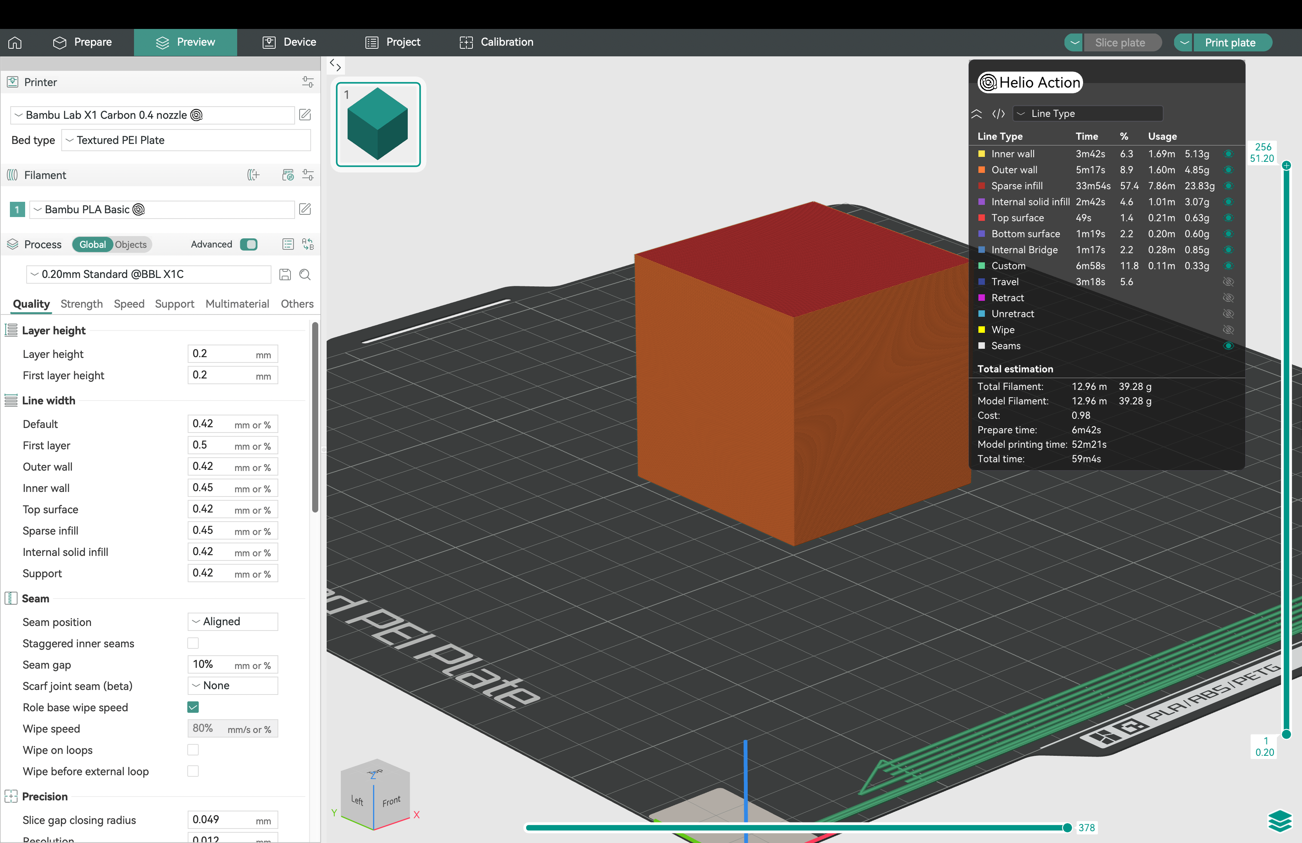Enable Wipe on loops checkbox
1302x843 pixels.
[193, 749]
